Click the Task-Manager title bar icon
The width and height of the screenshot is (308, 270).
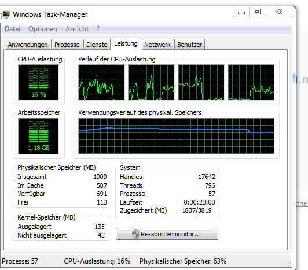5,14
